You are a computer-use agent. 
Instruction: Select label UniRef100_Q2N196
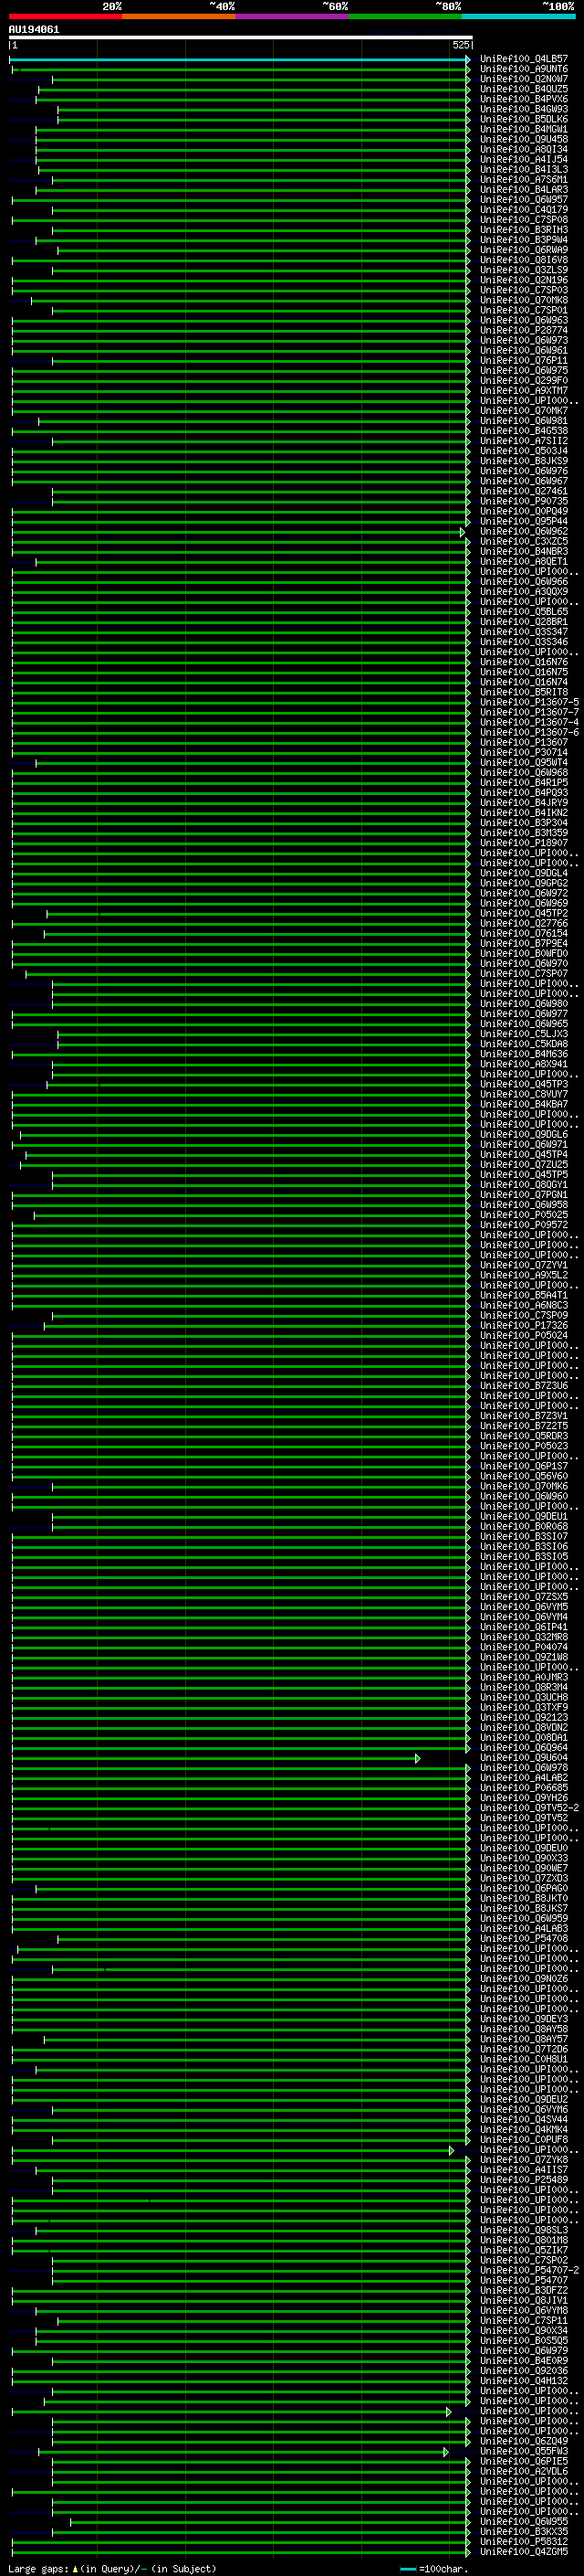point(523,280)
